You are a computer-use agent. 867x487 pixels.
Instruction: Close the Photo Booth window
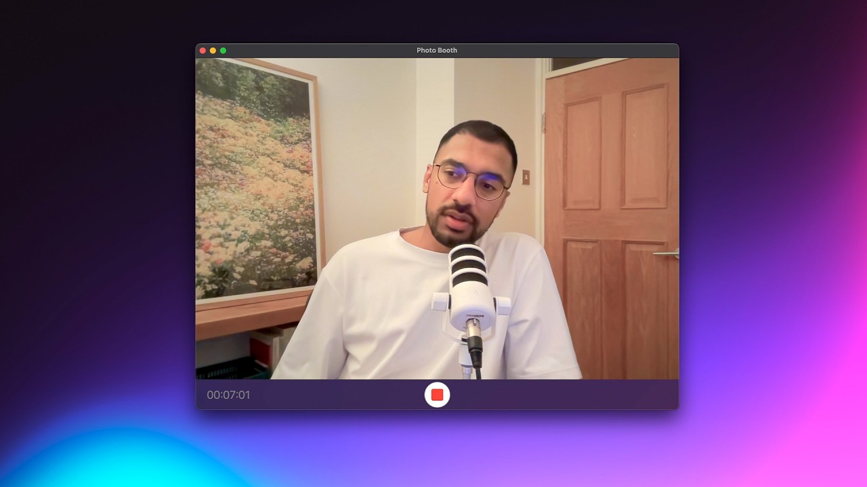203,51
